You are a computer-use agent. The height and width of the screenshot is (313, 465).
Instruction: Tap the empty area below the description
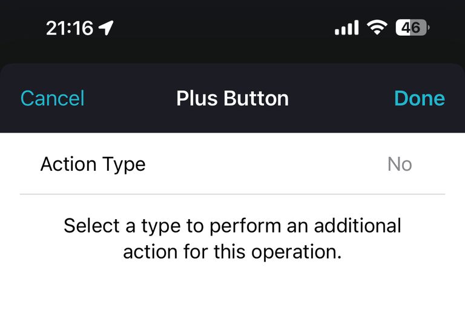232,289
